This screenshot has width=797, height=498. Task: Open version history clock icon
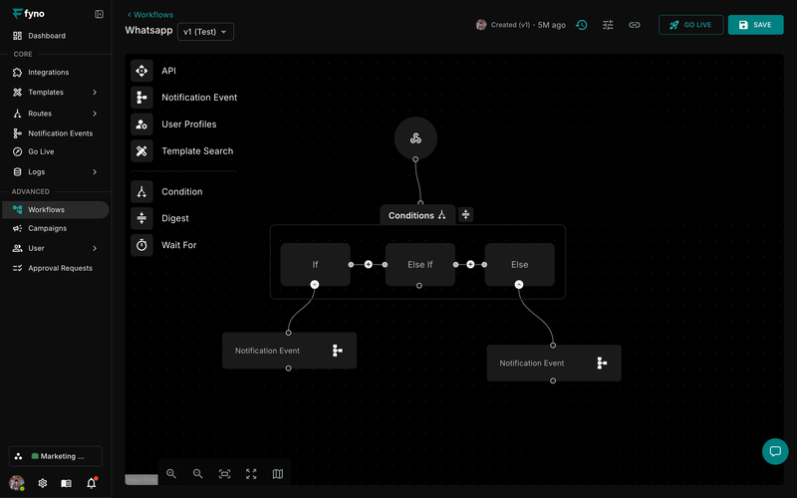click(582, 25)
